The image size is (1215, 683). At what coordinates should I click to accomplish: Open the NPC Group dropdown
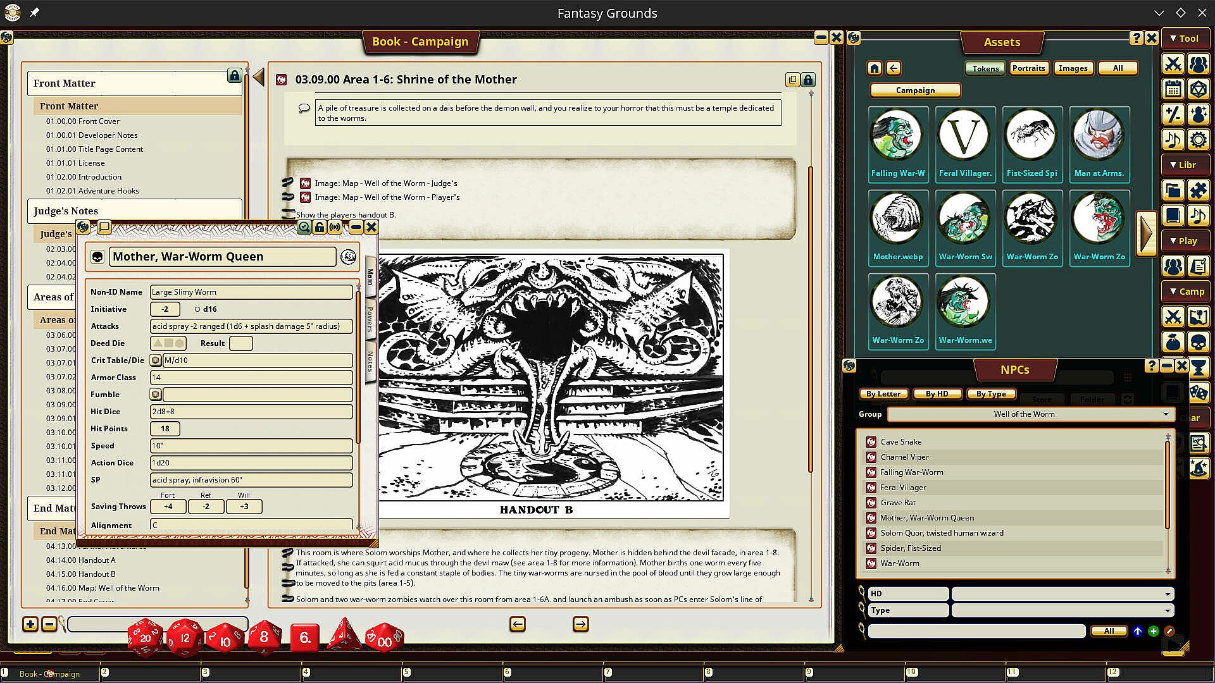(1165, 414)
